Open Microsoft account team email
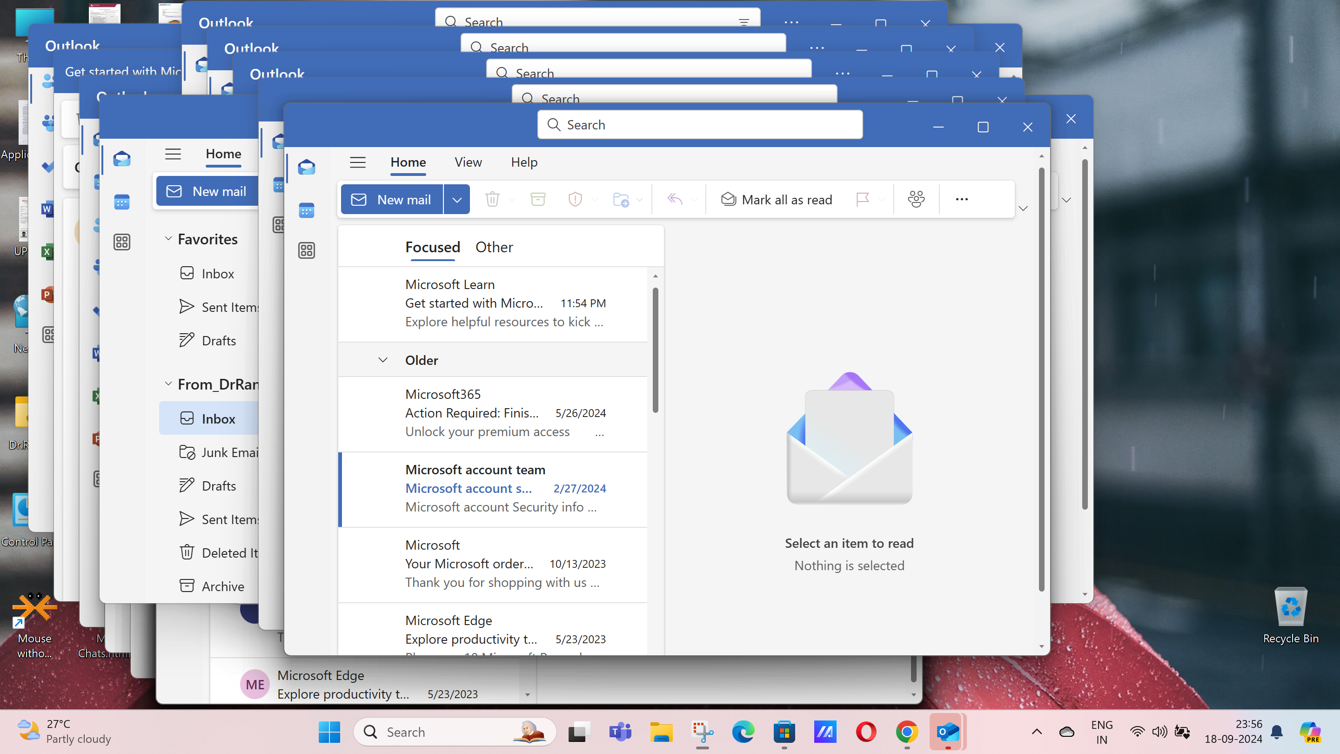Viewport: 1340px width, 754px height. point(493,489)
